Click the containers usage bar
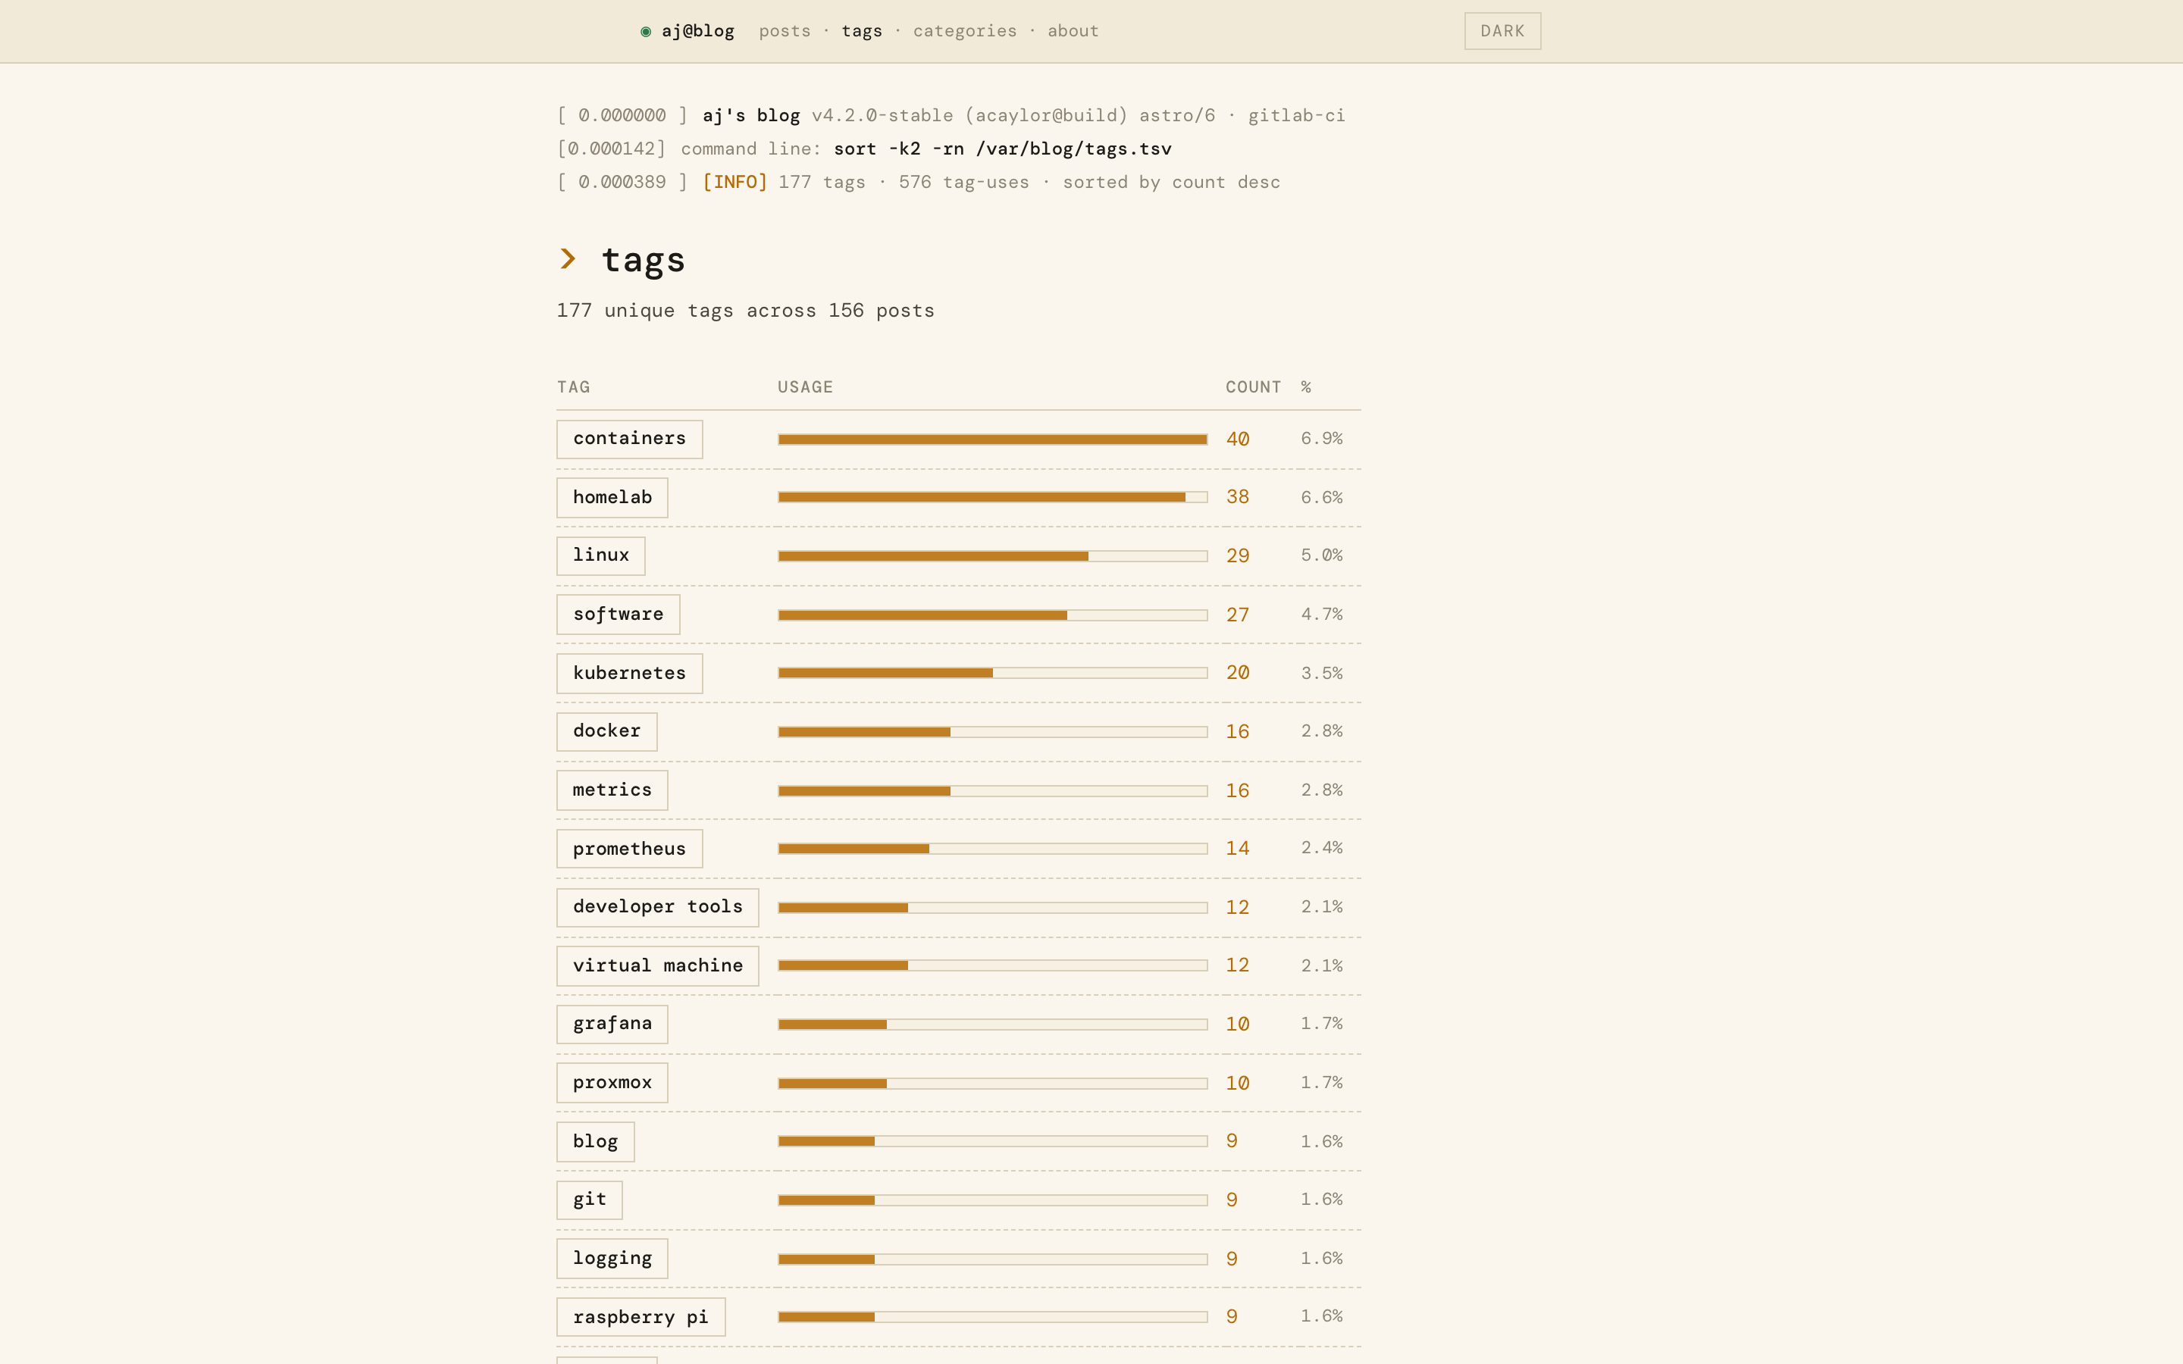 tap(992, 440)
